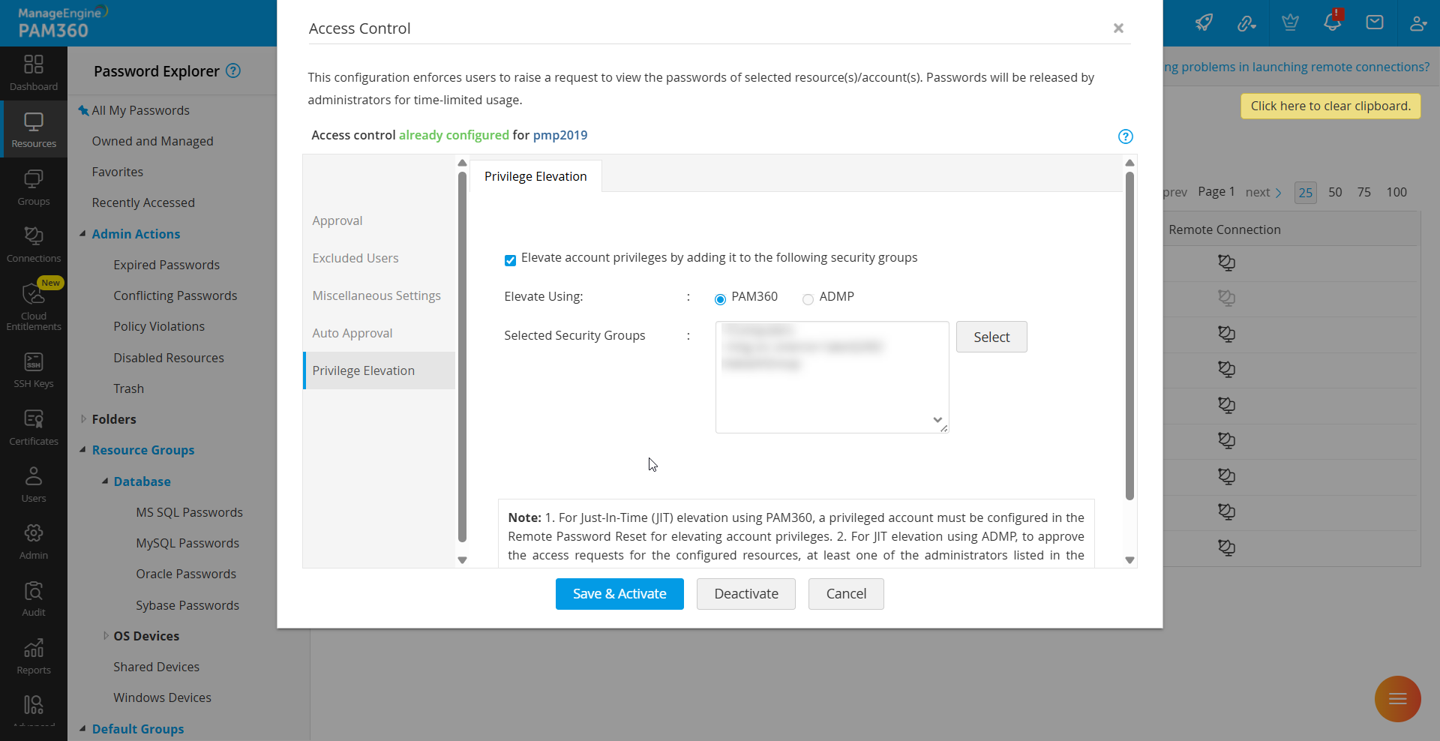Click Select for security groups

point(991,337)
